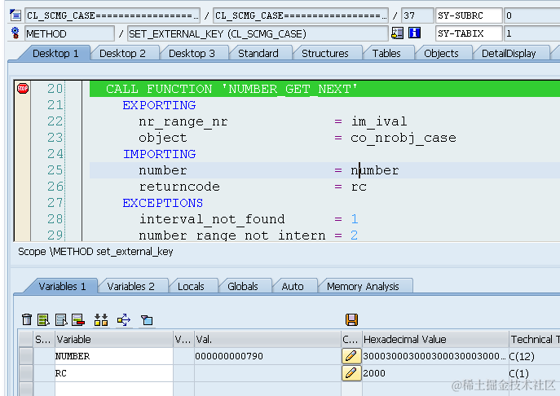The width and height of the screenshot is (560, 396).
Task: Open the Objects tab
Action: (x=441, y=54)
